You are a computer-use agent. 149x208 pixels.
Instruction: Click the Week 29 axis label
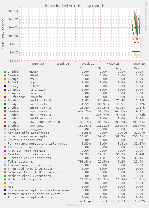click(x=139, y=64)
